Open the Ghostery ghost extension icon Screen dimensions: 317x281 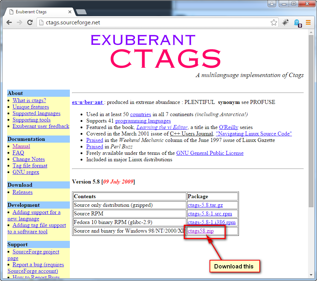[297, 23]
